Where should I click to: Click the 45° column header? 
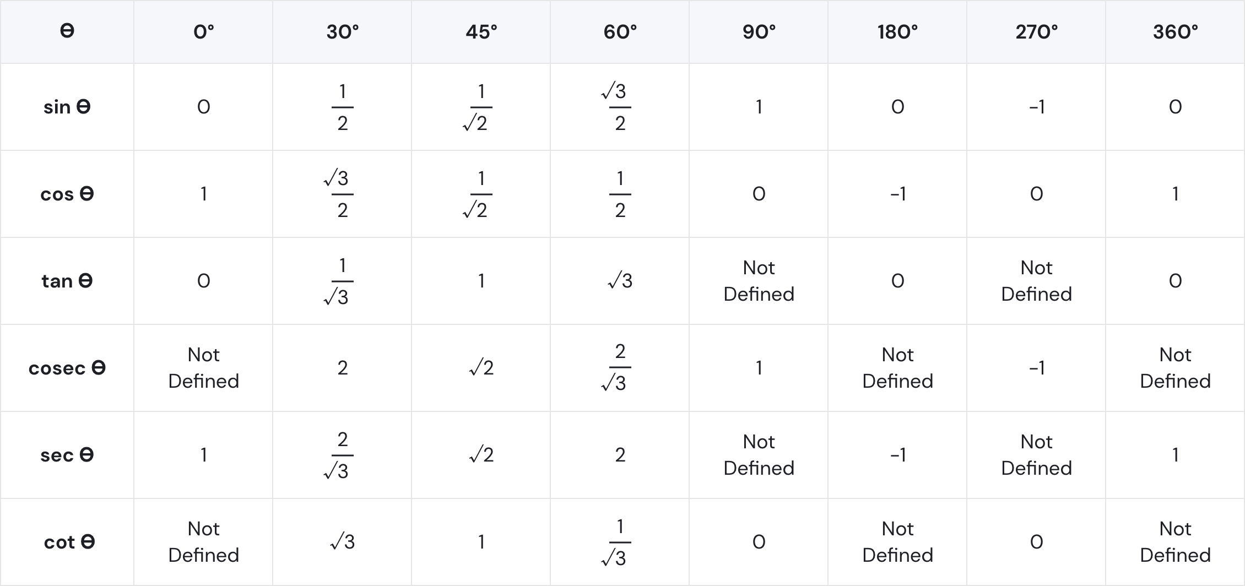pos(481,32)
